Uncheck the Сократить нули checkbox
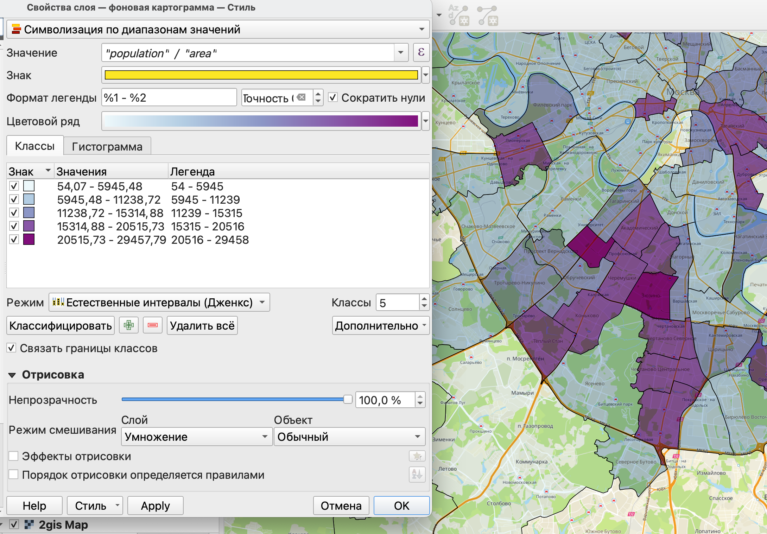 (x=333, y=97)
